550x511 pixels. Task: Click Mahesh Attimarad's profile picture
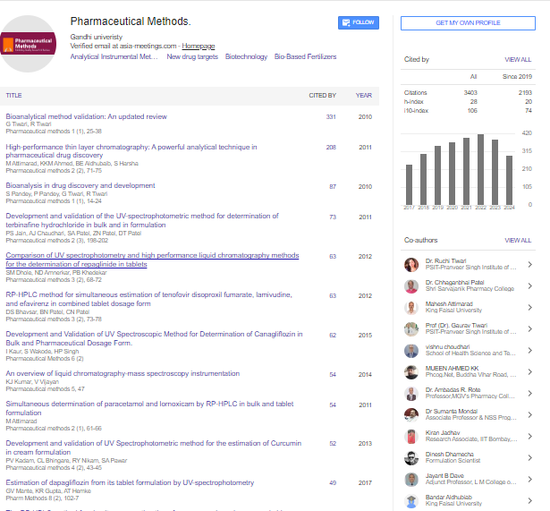click(411, 308)
